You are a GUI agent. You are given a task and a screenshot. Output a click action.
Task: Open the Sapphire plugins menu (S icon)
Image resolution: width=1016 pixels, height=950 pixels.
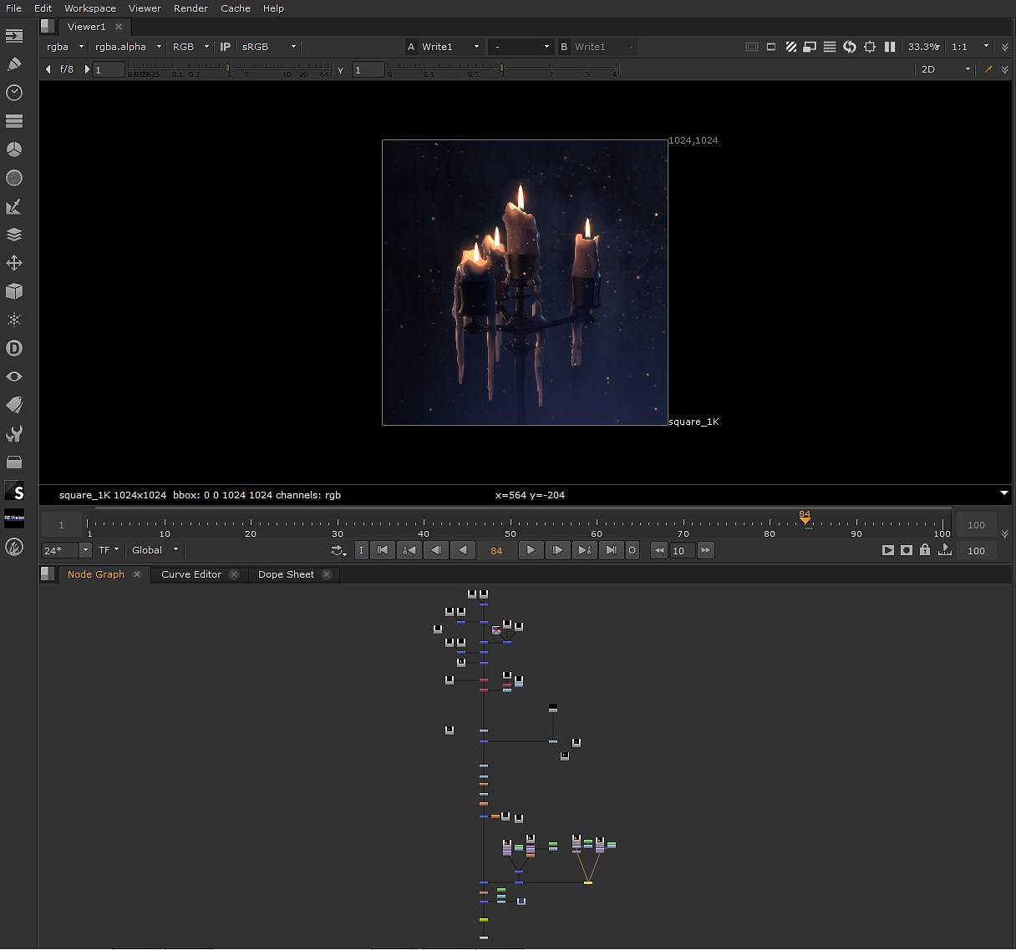(14, 491)
